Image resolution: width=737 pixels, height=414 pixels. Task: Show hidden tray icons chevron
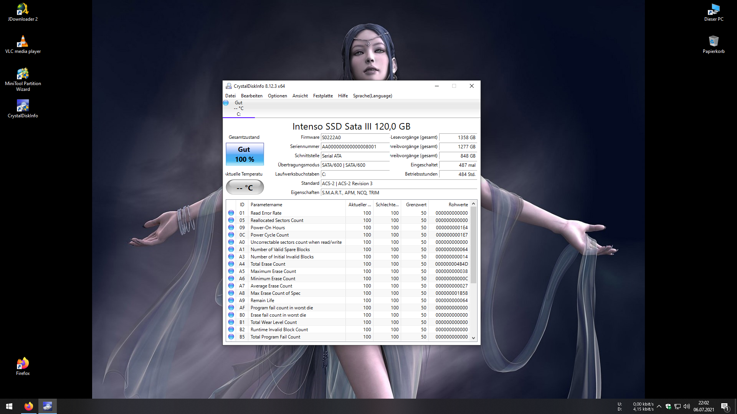pos(659,406)
